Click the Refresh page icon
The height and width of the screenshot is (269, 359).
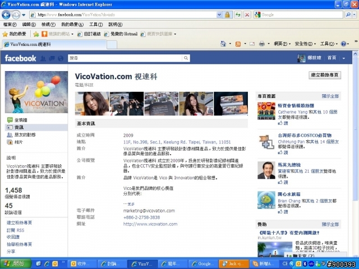(238, 15)
